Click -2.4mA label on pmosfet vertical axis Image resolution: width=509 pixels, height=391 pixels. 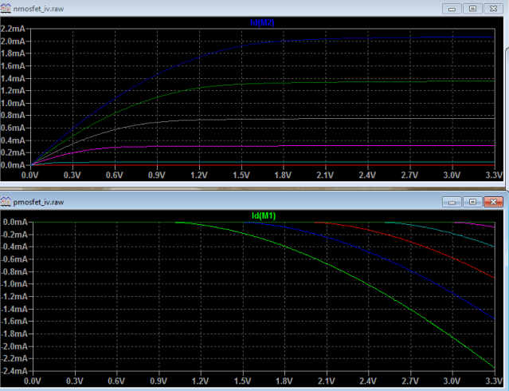coord(14,371)
